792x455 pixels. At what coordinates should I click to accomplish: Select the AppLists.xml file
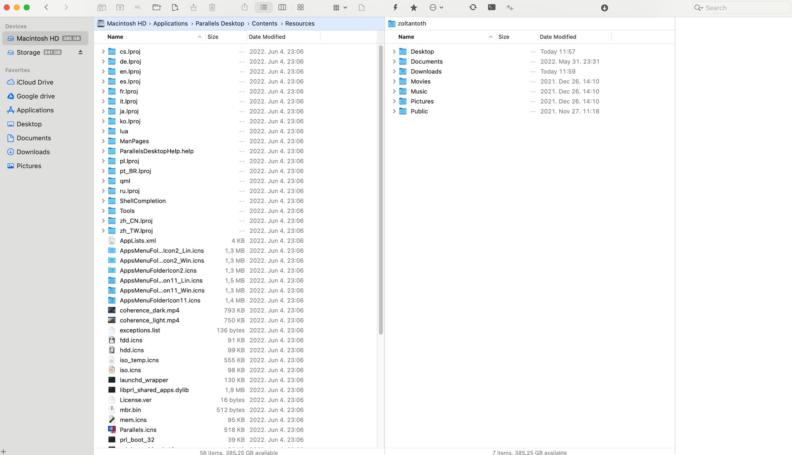point(236,241)
